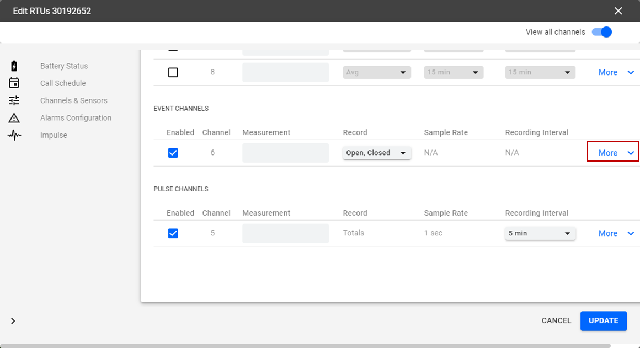Expand More options for channel 6
Viewport: 640px width, 348px height.
612,153
